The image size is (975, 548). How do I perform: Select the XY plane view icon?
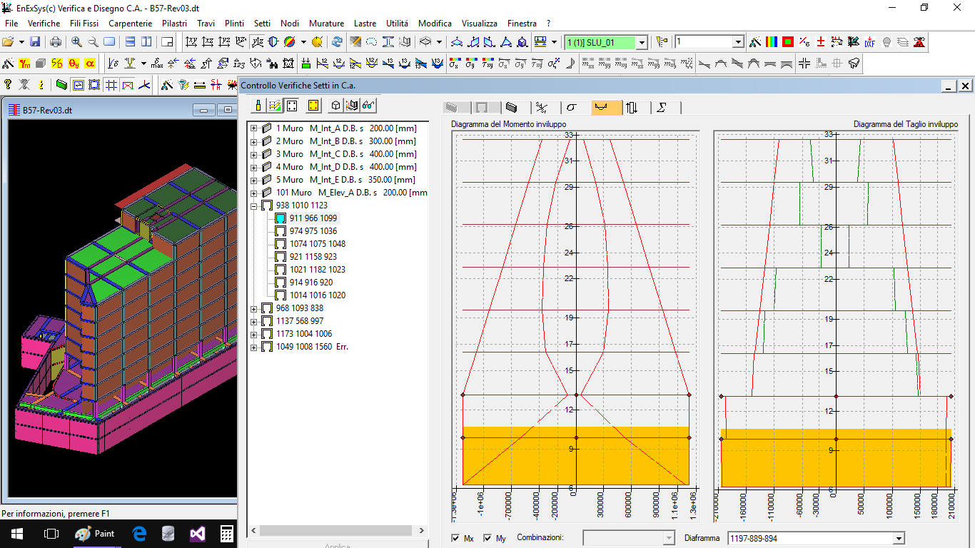point(191,42)
